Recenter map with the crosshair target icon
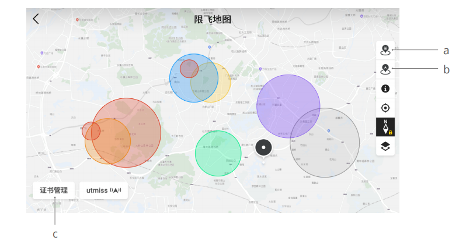This screenshot has height=241, width=459. [x=385, y=108]
